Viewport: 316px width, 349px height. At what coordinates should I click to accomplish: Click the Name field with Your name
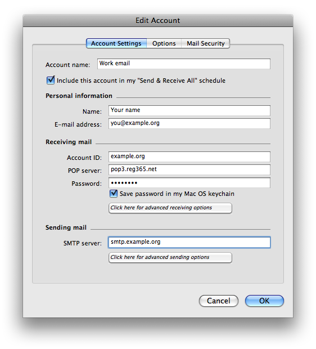tap(189, 111)
